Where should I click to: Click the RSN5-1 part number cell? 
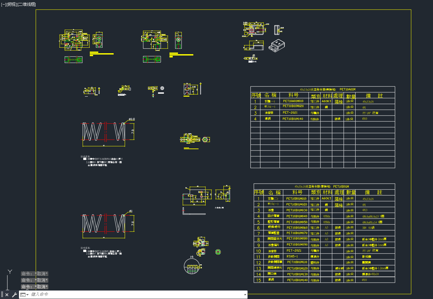point(292,257)
